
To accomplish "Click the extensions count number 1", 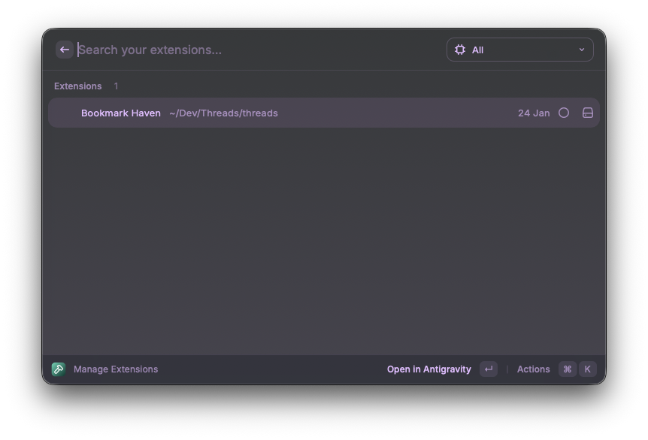I will [x=116, y=86].
